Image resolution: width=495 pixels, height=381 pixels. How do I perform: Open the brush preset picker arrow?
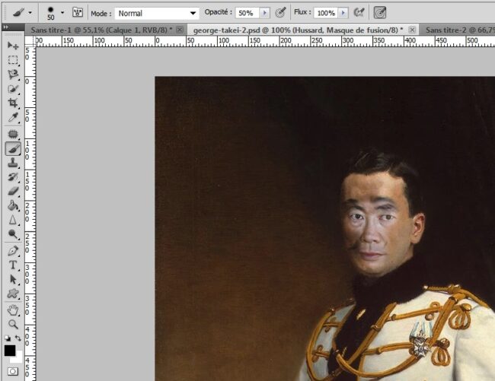[62, 13]
